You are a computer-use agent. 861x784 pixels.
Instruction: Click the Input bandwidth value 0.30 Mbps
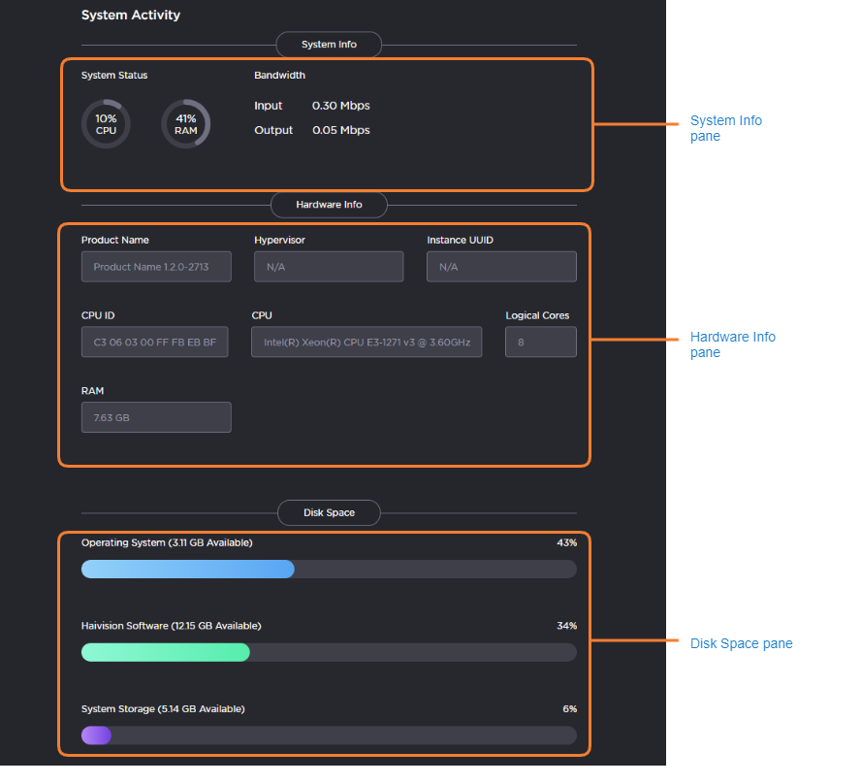tap(340, 106)
